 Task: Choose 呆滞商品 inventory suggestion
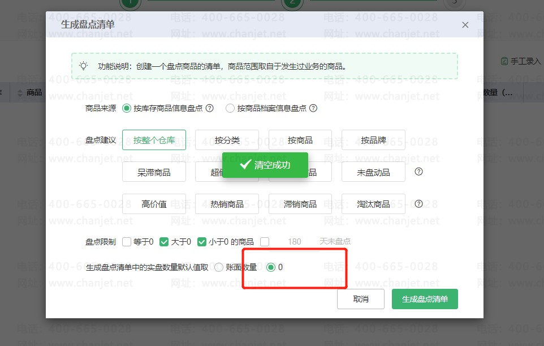click(154, 172)
